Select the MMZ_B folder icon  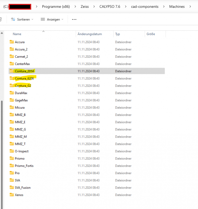click(12, 115)
